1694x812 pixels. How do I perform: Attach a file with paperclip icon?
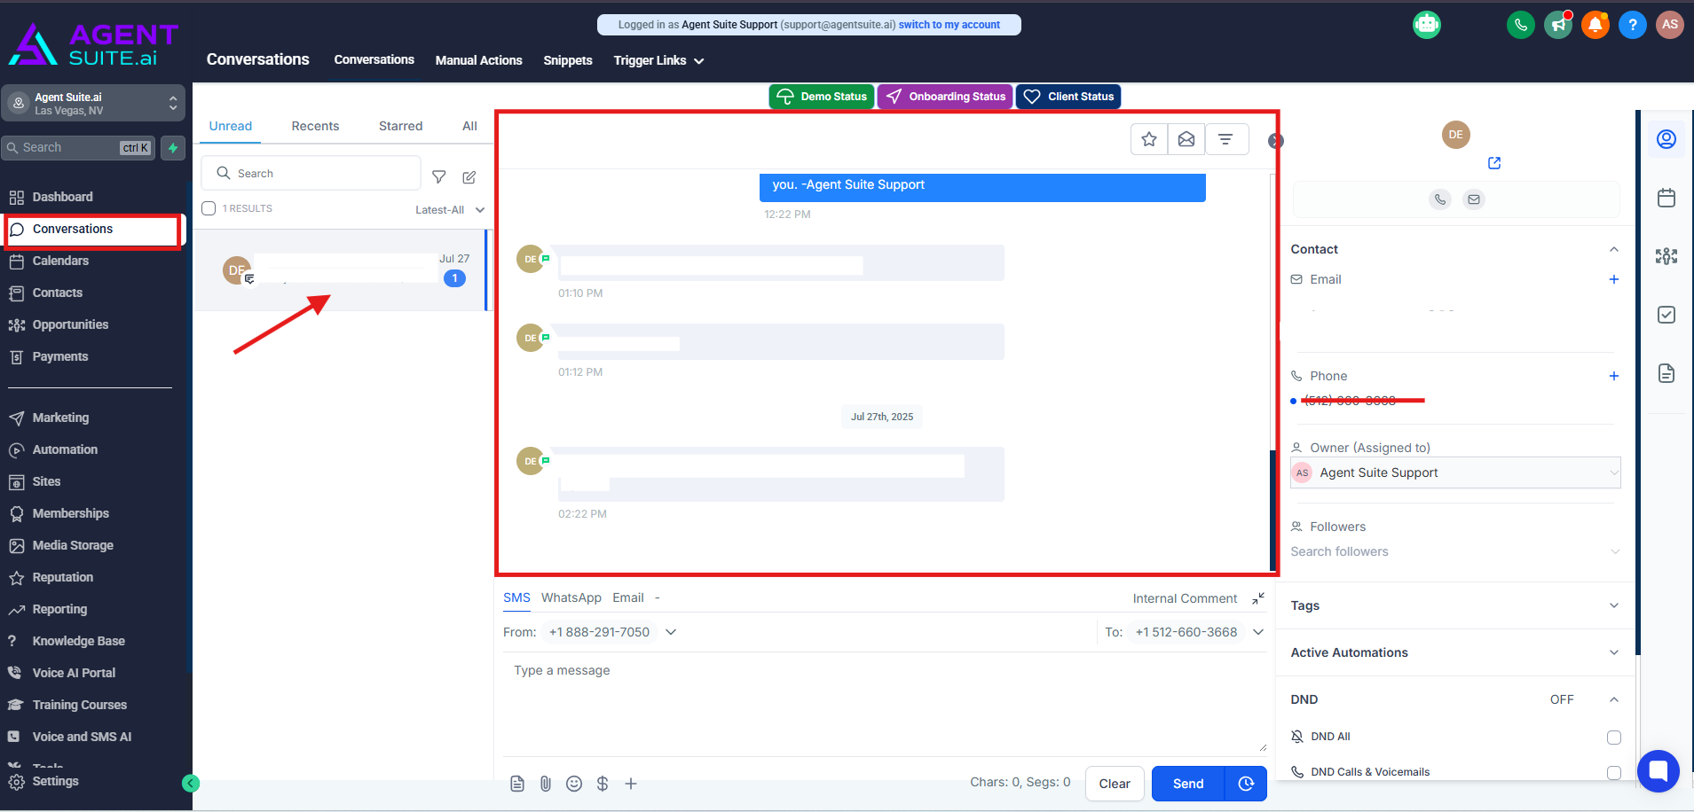(x=546, y=784)
